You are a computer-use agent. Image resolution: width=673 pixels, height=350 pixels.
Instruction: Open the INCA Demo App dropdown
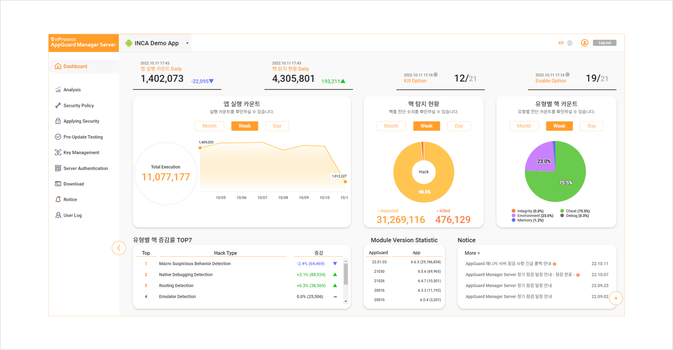187,43
